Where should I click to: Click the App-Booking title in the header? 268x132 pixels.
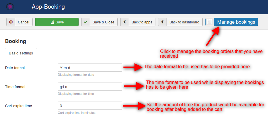pos(48,7)
